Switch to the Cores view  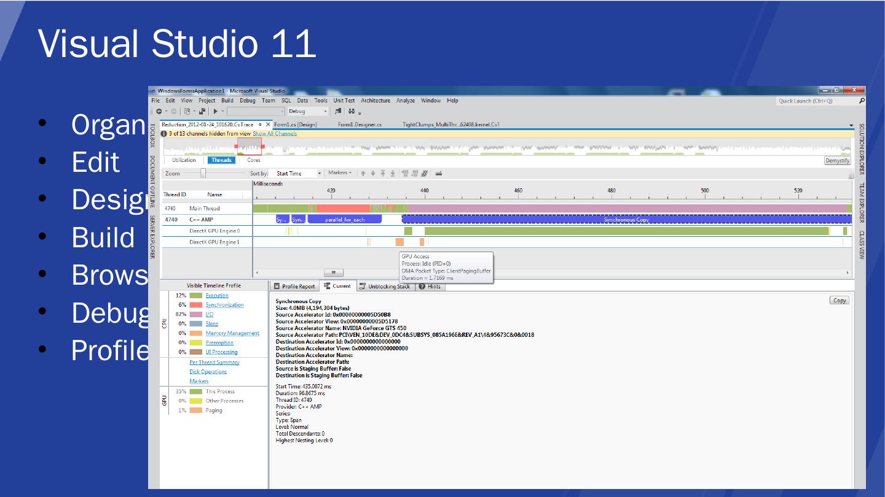(x=254, y=160)
